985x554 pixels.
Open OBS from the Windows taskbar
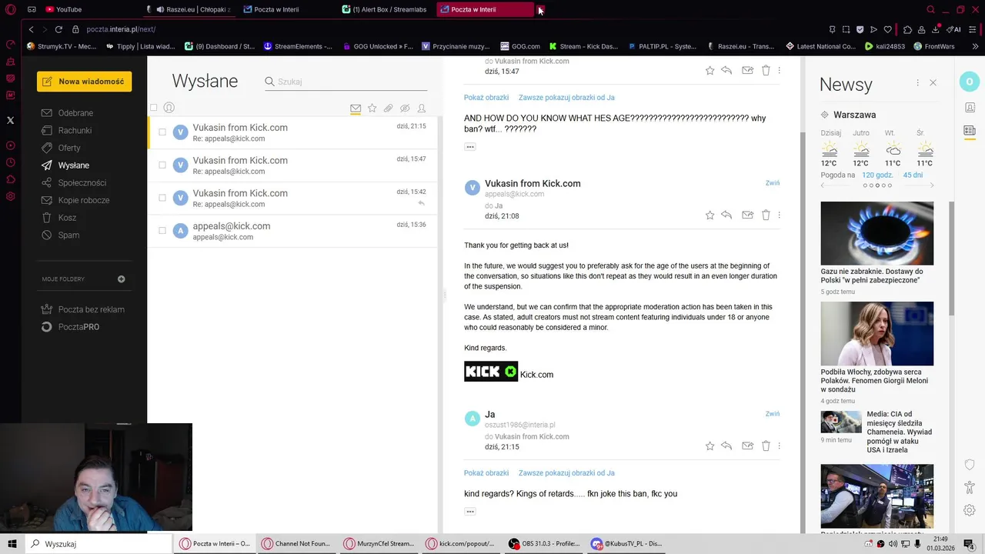click(545, 543)
